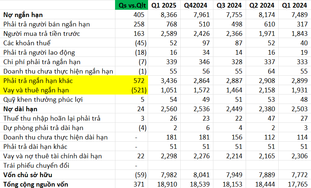Click value 2,560 in Nợ dài hạn row
311x188 pixels.
point(169,109)
